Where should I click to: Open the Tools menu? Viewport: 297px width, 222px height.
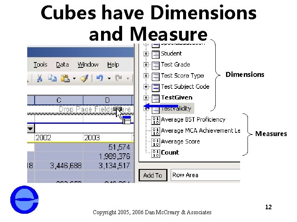coord(40,65)
